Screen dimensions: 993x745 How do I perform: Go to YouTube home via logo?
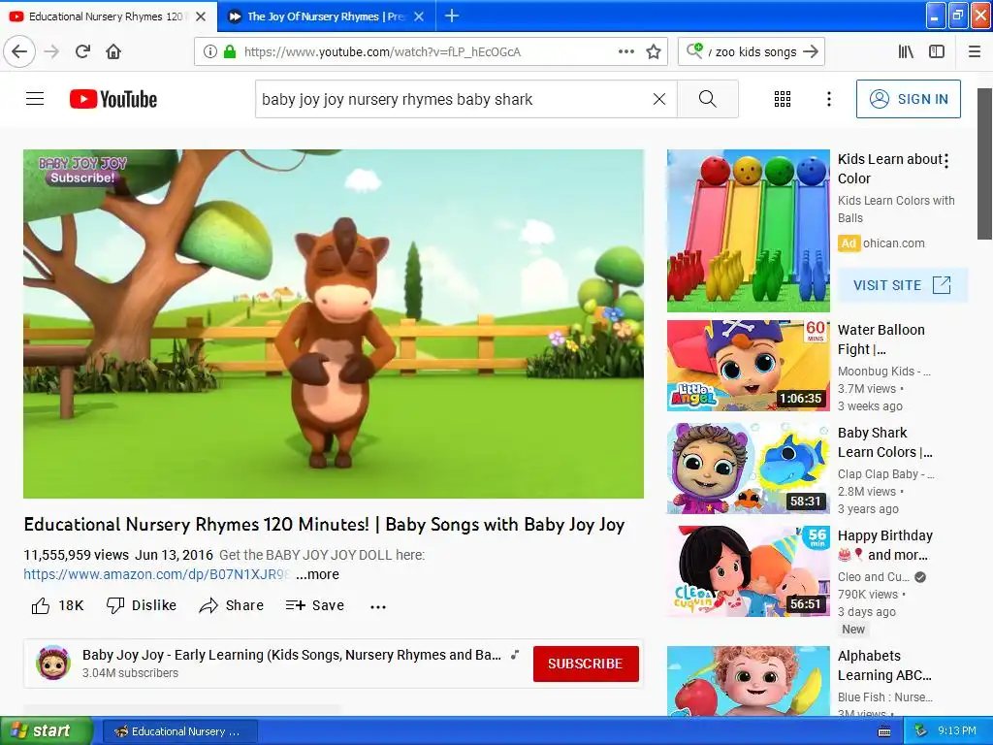pyautogui.click(x=113, y=99)
